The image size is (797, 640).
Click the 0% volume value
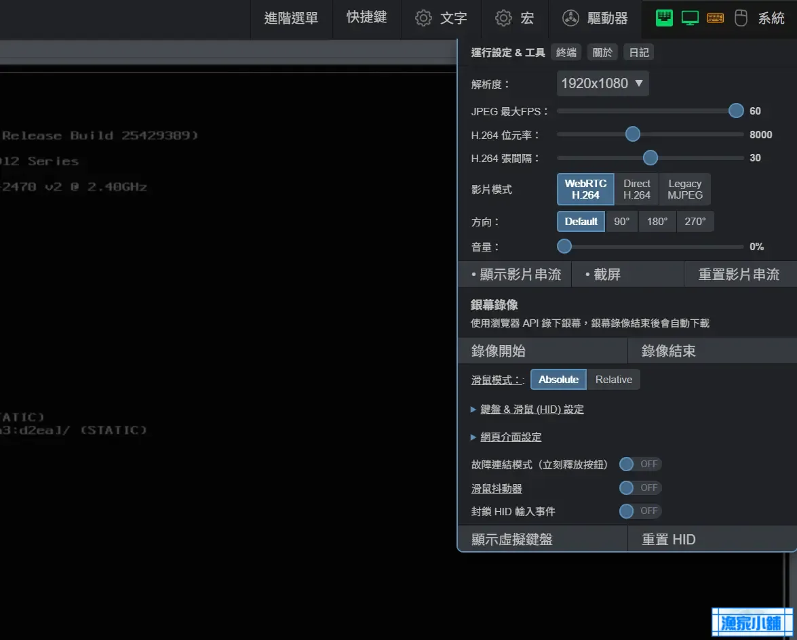tap(757, 247)
